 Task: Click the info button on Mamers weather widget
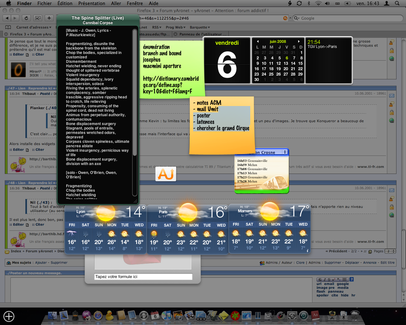pyautogui.click(x=307, y=251)
